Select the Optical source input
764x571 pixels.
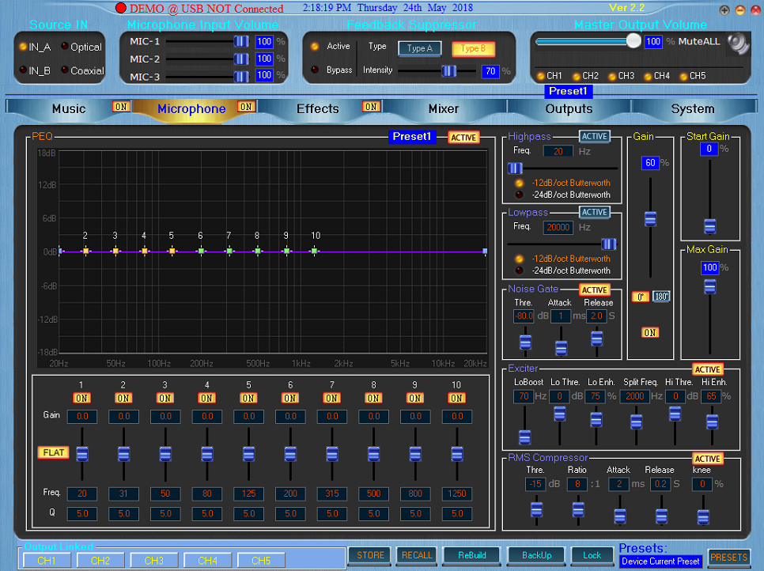pyautogui.click(x=65, y=47)
